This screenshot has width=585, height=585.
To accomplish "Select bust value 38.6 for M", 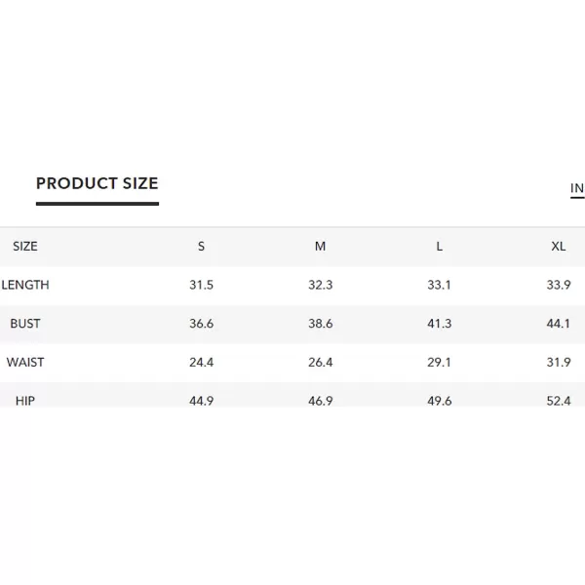I will [320, 324].
